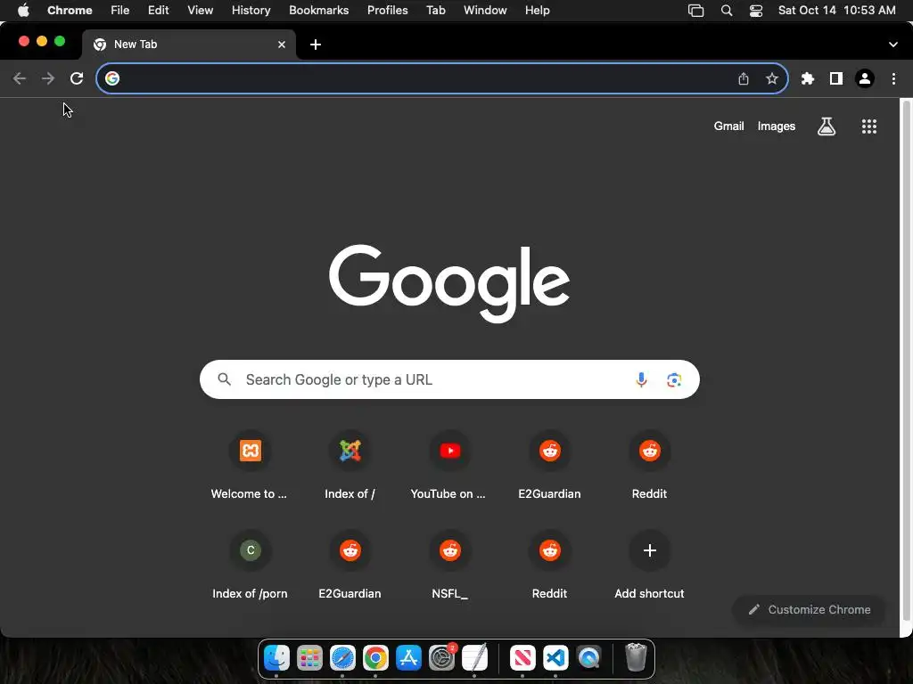Screen dimensions: 913x684
Task: Open News from the Dock
Action: click(x=522, y=658)
